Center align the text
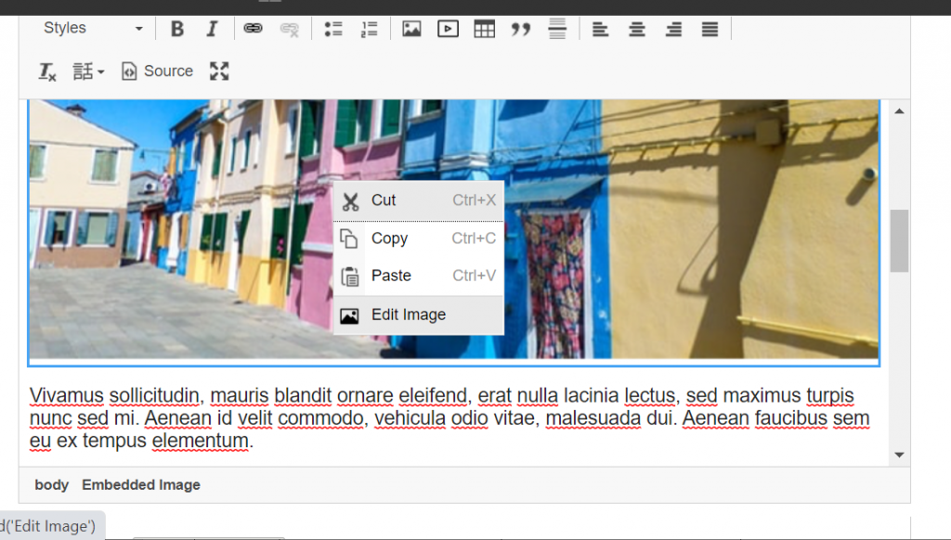Image resolution: width=951 pixels, height=540 pixels. point(637,29)
